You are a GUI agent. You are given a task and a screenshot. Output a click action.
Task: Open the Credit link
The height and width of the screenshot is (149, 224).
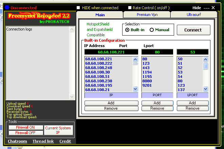(x=65, y=141)
